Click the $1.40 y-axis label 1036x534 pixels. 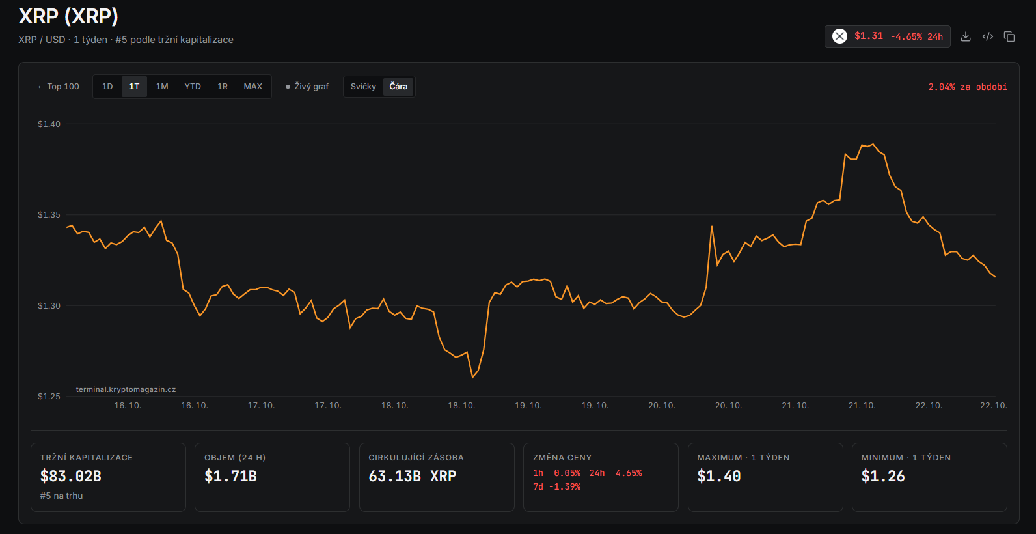(49, 124)
